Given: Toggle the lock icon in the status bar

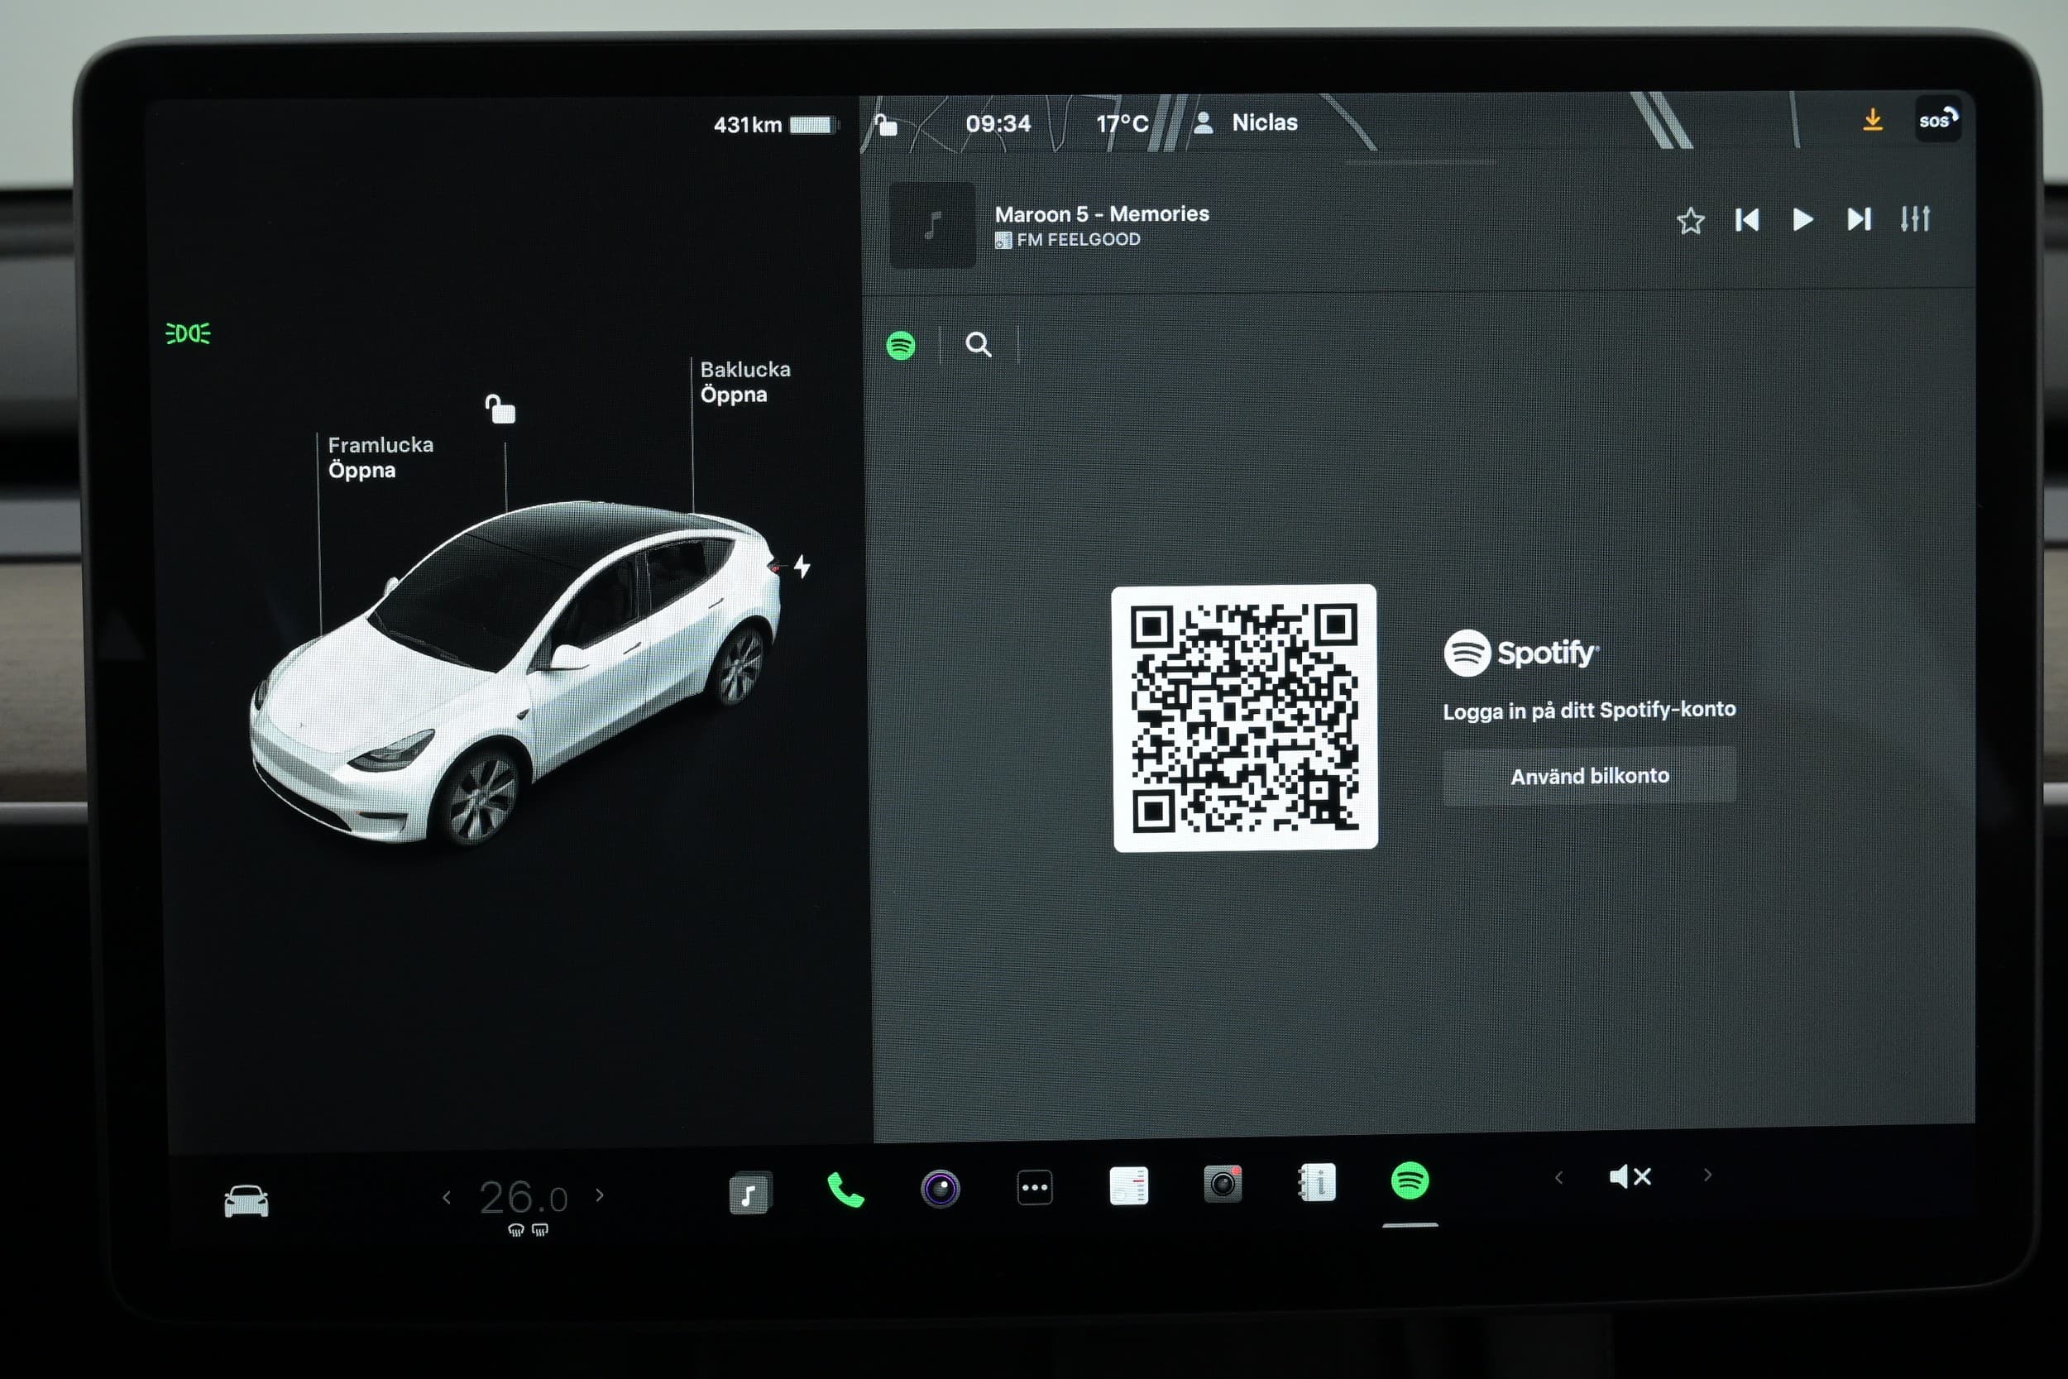Looking at the screenshot, I should [x=886, y=125].
